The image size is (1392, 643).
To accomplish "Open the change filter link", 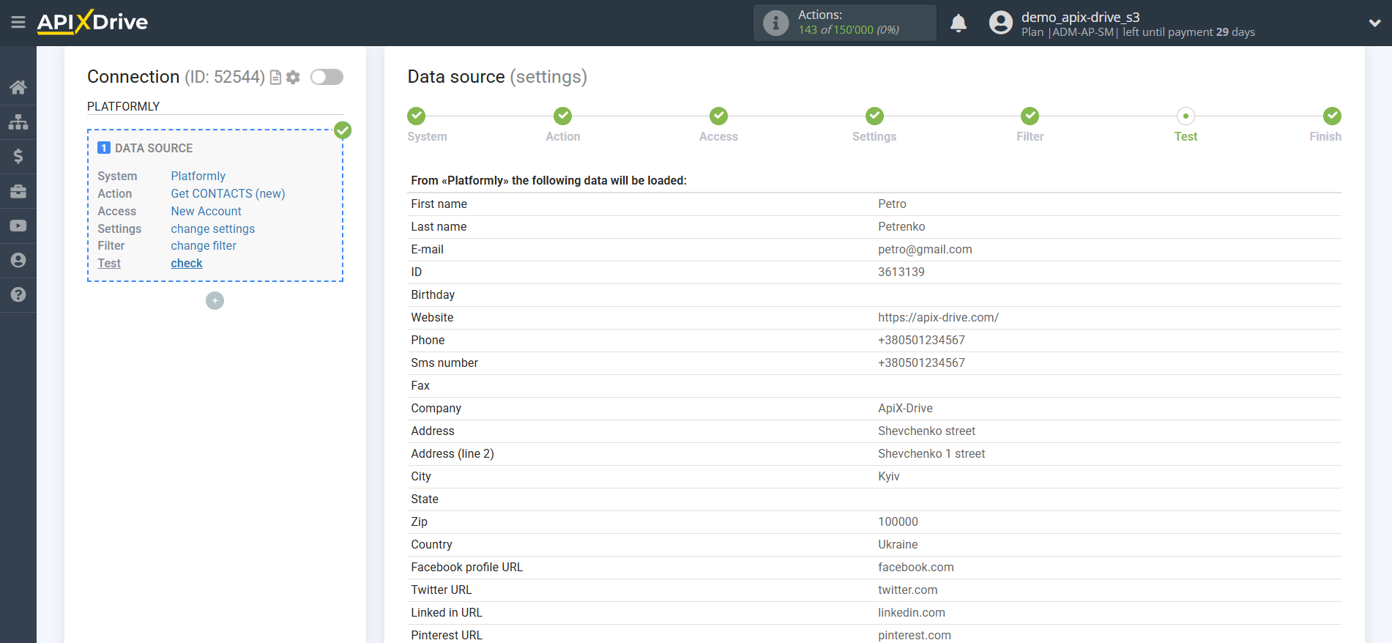I will (204, 246).
